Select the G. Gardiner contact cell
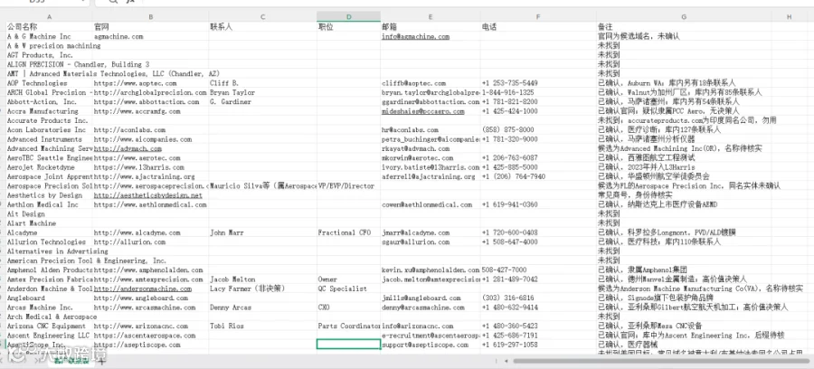The height and width of the screenshot is (369, 814). (262, 101)
